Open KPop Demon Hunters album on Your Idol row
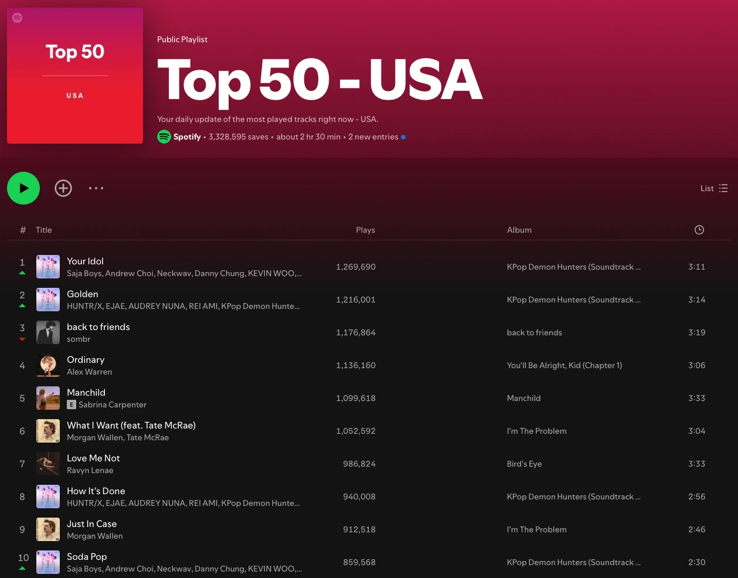 click(x=574, y=267)
